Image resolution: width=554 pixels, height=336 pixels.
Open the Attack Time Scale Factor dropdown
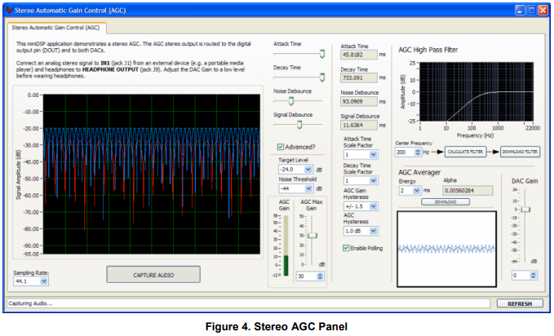374,155
